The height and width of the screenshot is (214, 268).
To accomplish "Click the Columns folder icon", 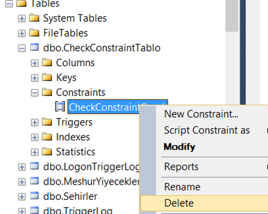I will click(47, 63).
